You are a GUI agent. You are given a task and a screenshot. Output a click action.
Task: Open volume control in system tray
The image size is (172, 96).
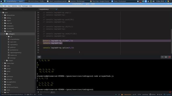153,1
